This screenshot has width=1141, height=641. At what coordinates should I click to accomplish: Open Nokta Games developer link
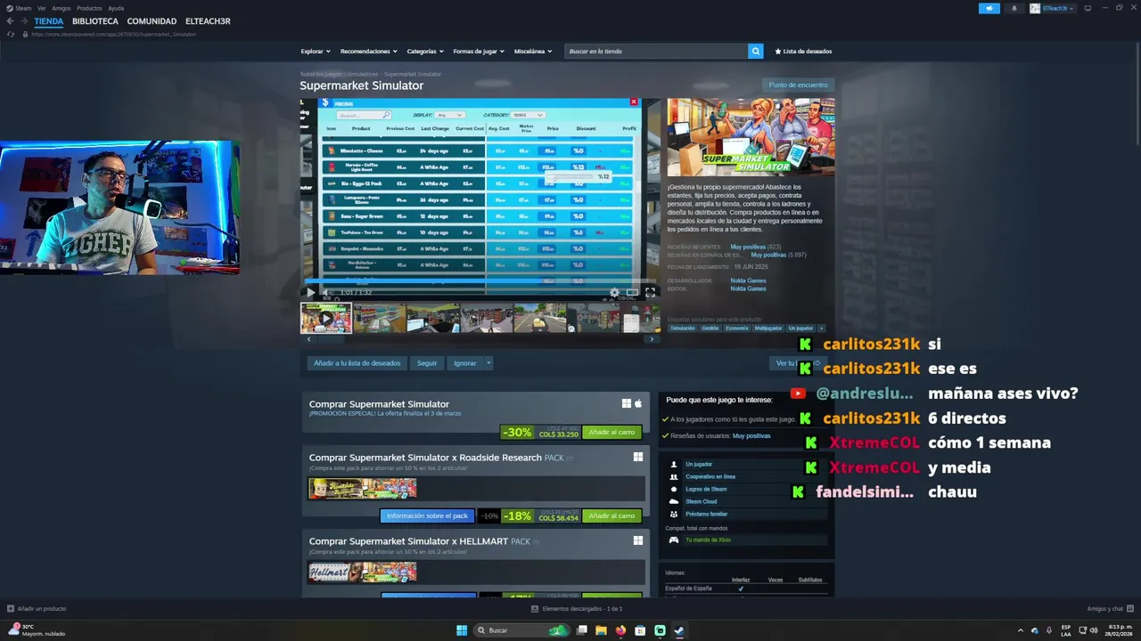pos(748,280)
